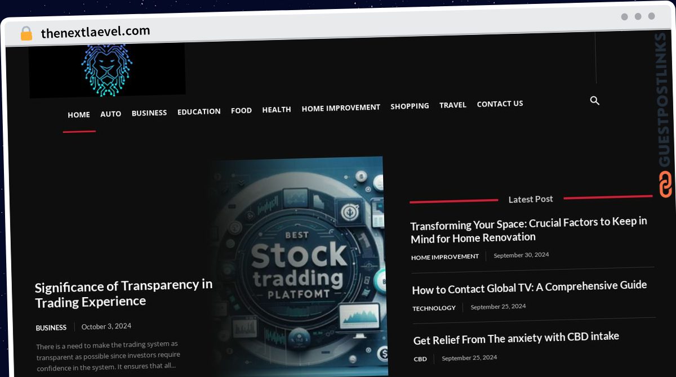Select Food in the navigation bar
676x377 pixels.
(x=241, y=111)
